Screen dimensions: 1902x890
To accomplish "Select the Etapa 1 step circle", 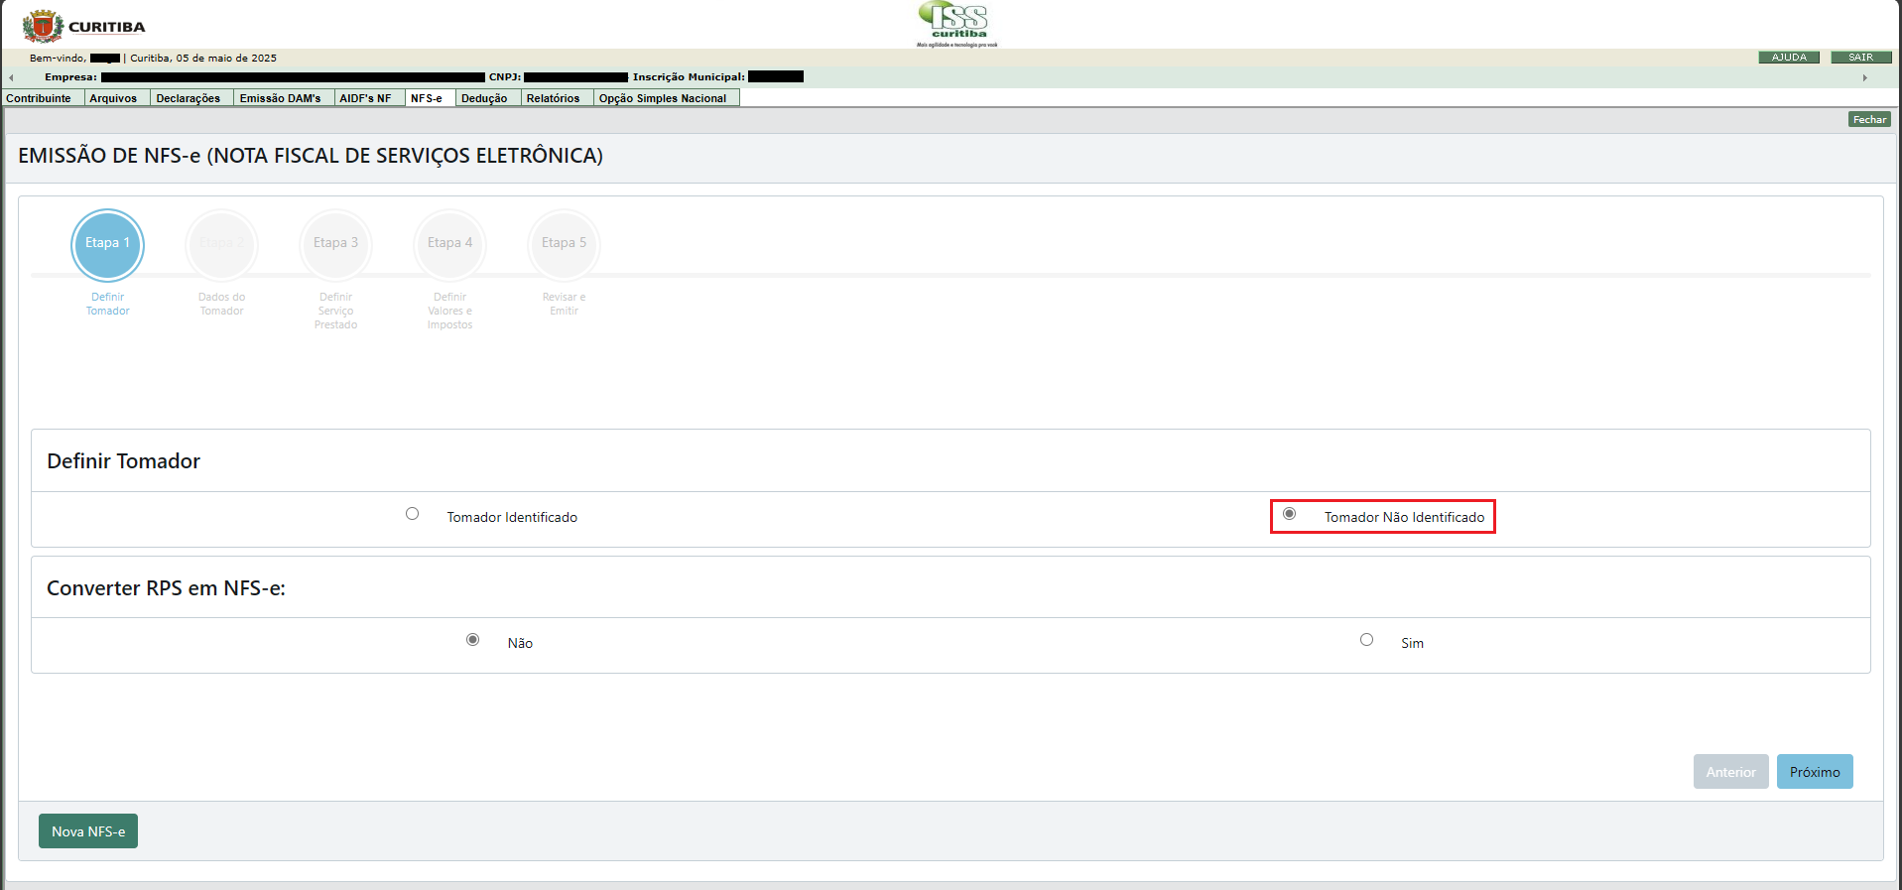I will [107, 244].
